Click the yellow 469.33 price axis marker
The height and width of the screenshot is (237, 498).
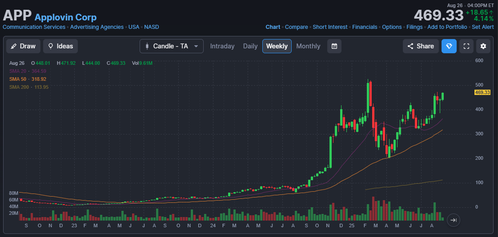tap(482, 92)
